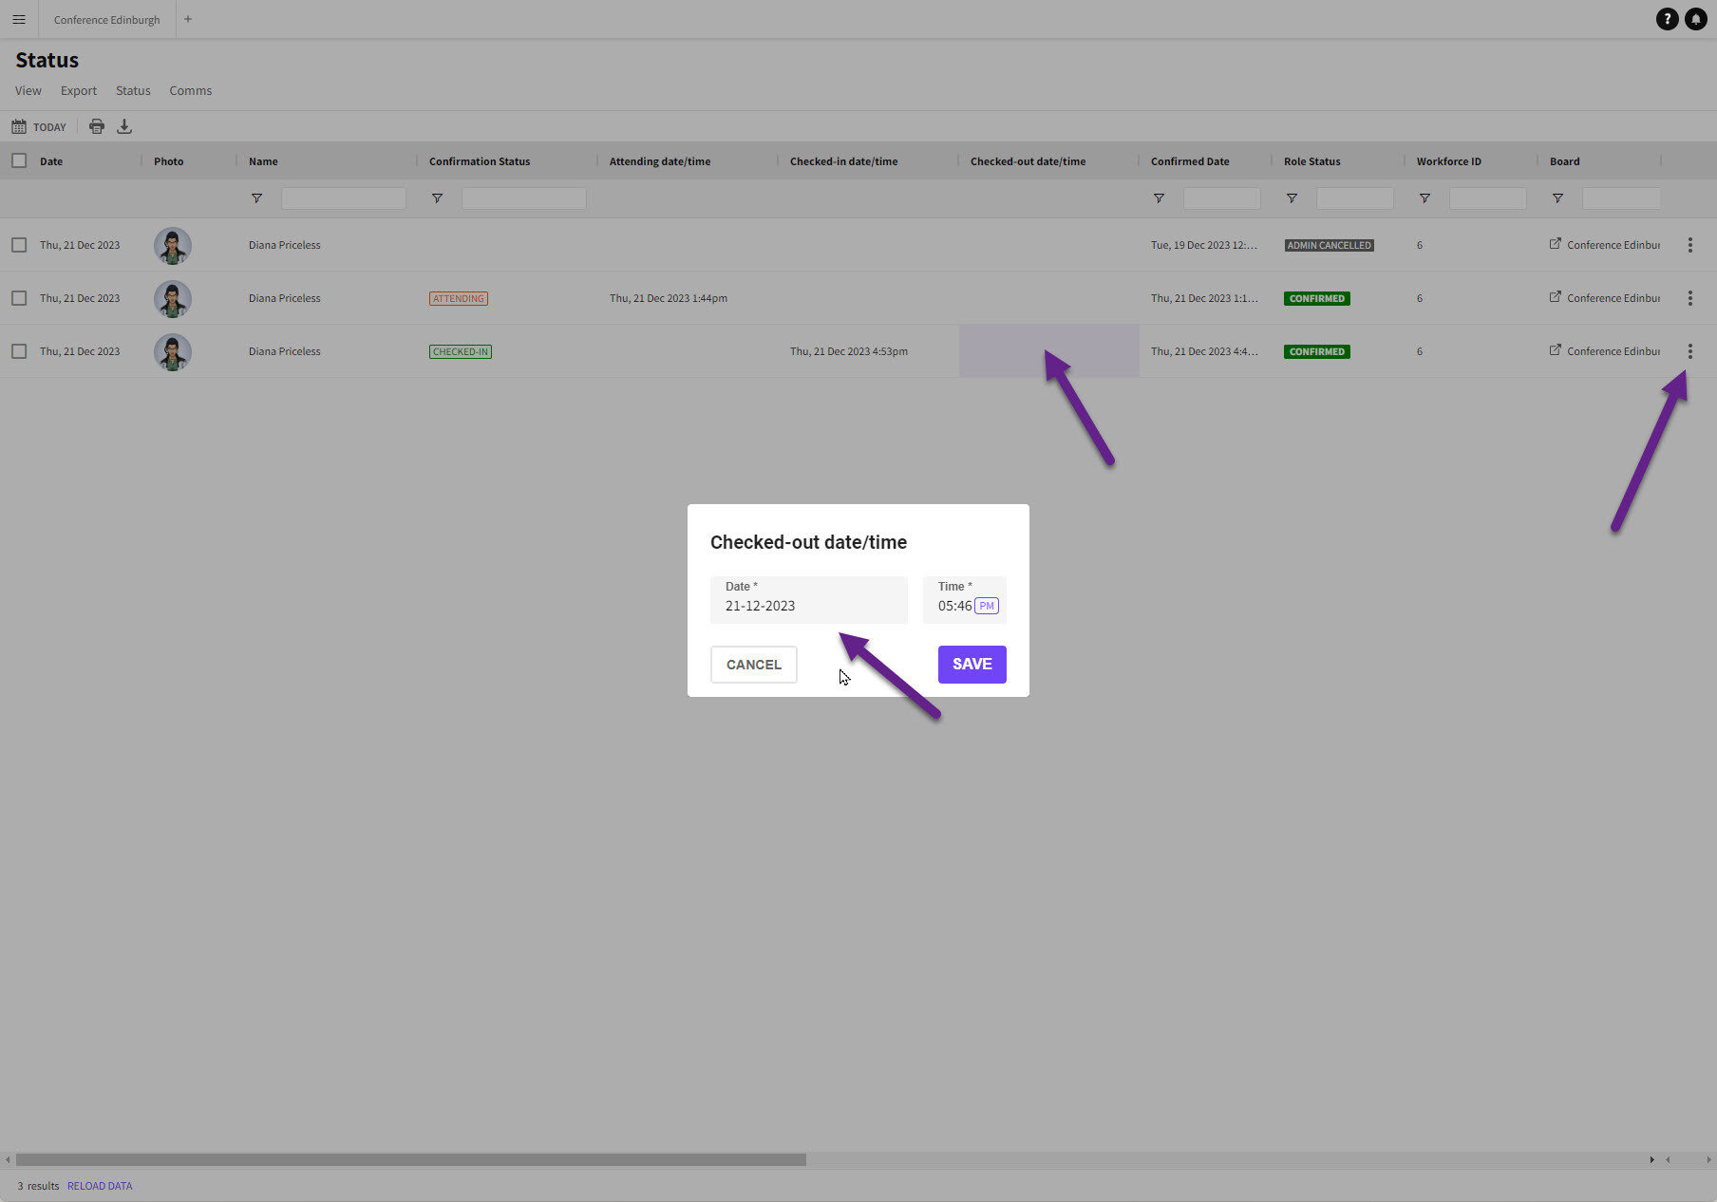Click the Workforce ID filter icon
This screenshot has width=1717, height=1202.
tap(1425, 198)
